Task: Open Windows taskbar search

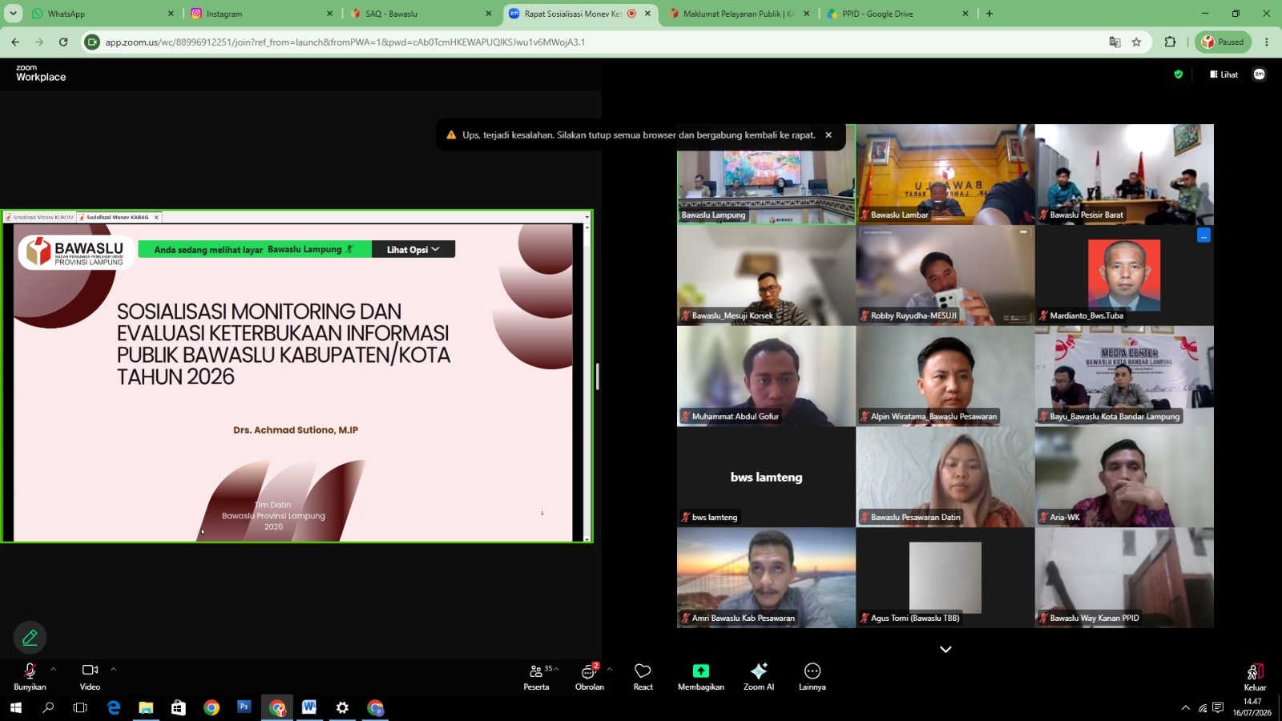Action: pos(48,707)
